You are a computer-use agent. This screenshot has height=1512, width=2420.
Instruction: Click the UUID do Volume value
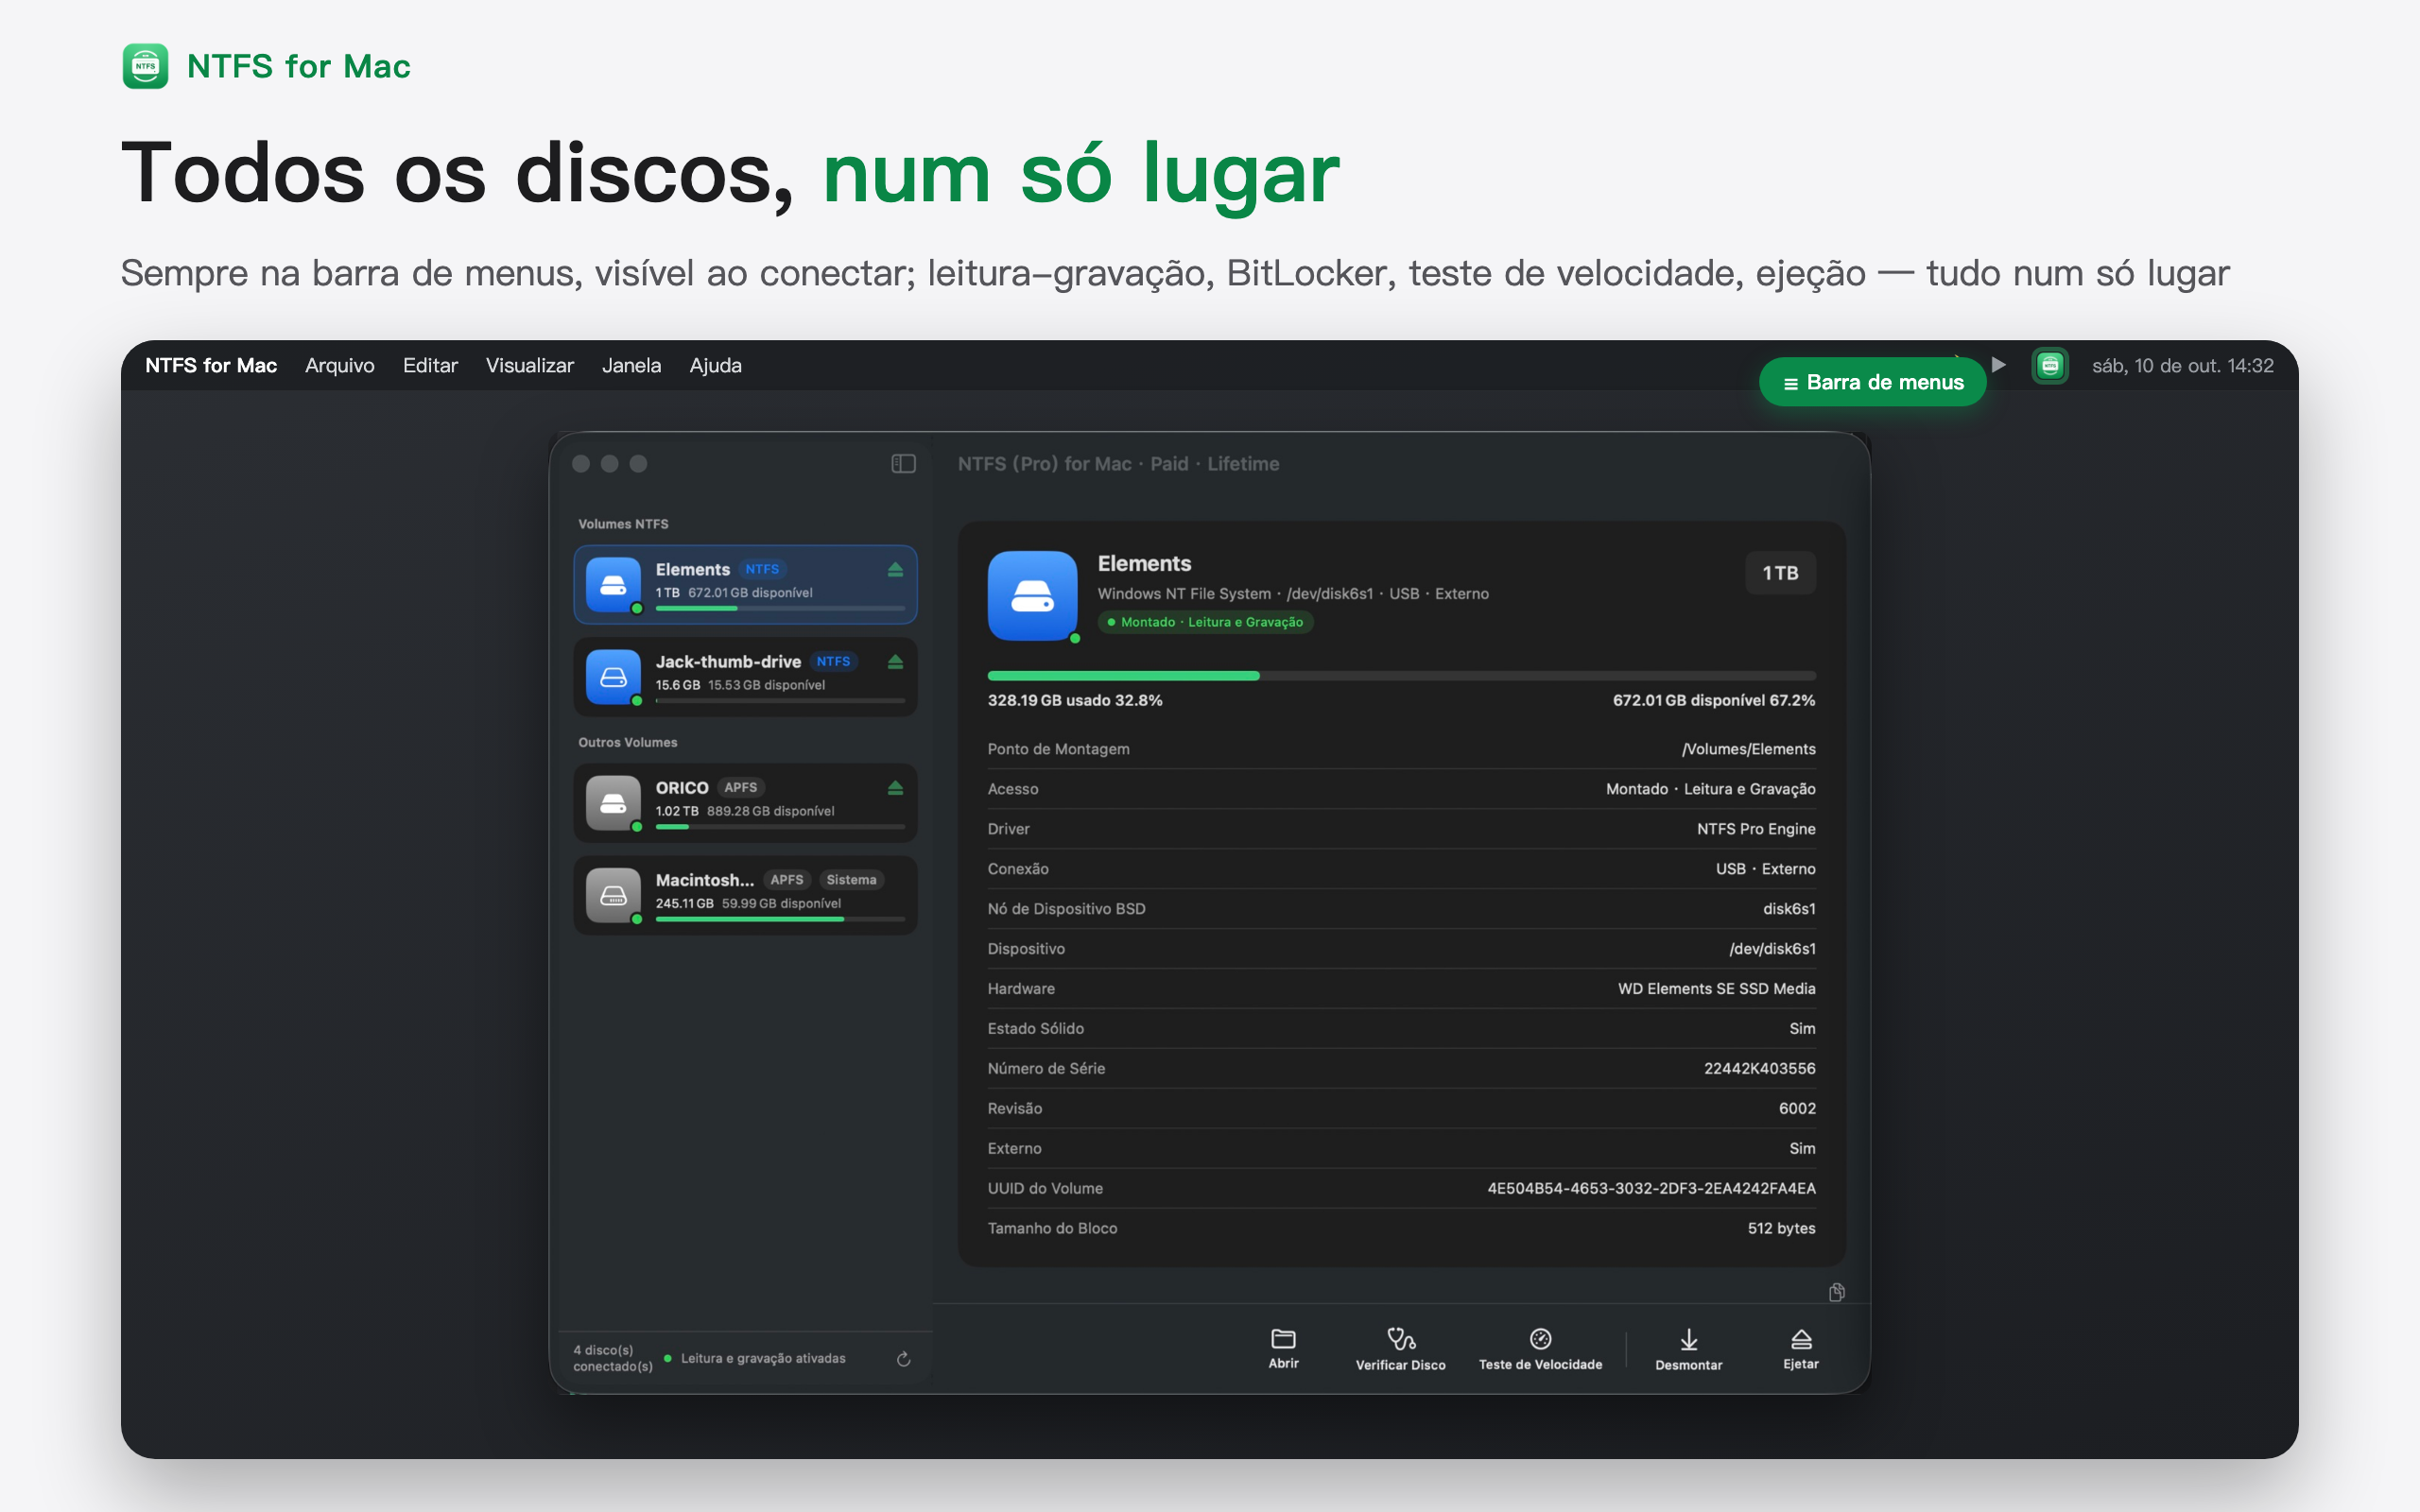[x=1651, y=1188]
